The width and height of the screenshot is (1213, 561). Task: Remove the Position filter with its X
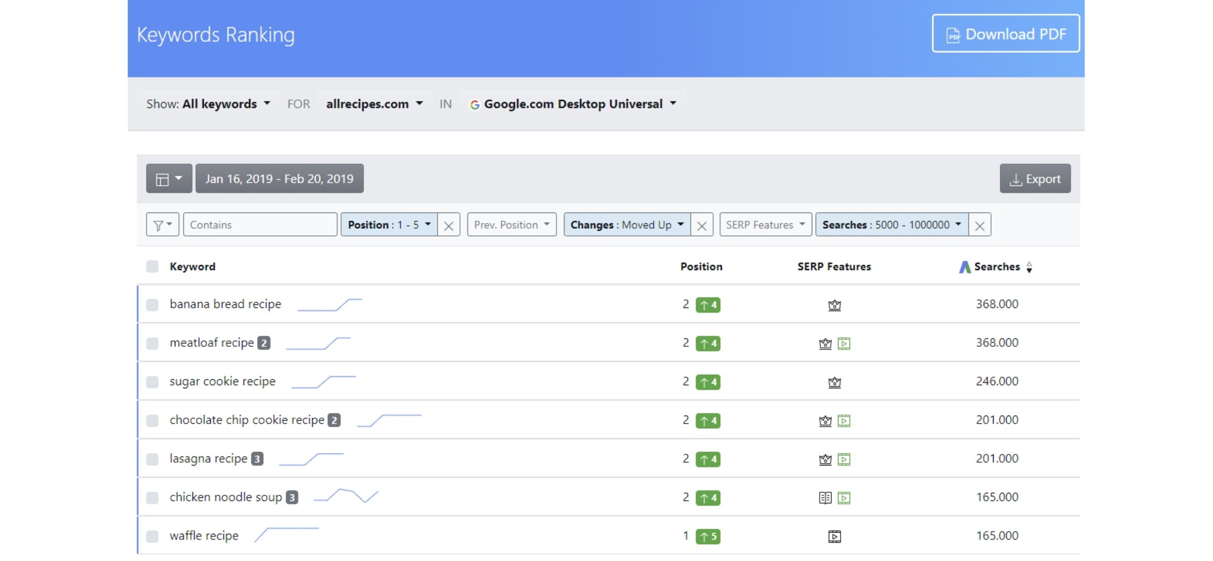(x=449, y=225)
